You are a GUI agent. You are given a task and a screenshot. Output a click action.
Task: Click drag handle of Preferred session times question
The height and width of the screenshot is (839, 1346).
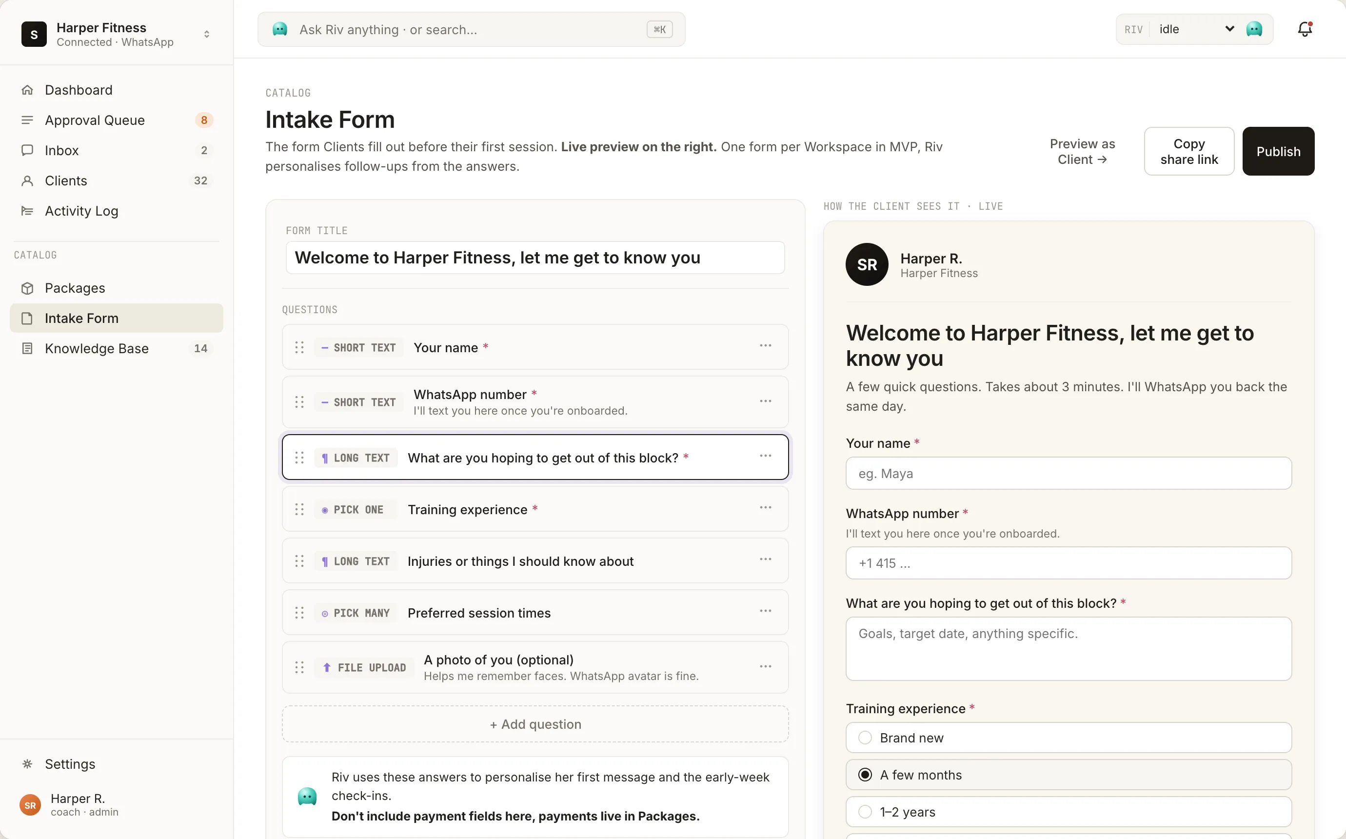[x=299, y=613]
